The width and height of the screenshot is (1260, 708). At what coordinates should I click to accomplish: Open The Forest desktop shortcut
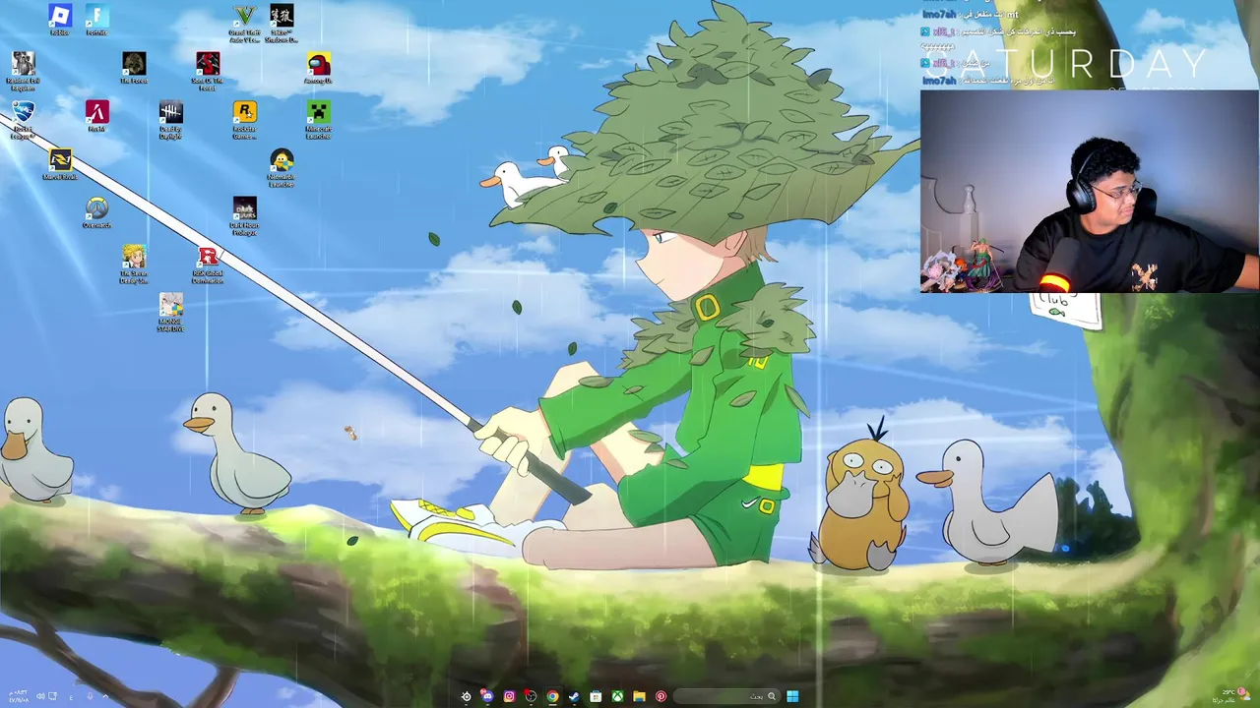134,68
